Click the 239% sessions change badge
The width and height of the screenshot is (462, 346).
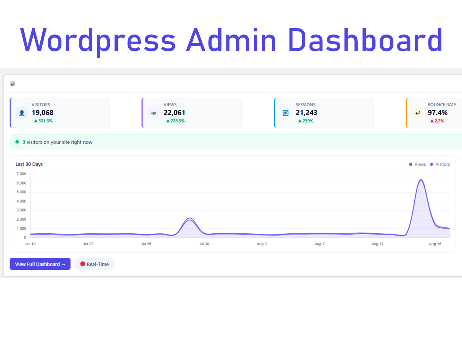306,121
